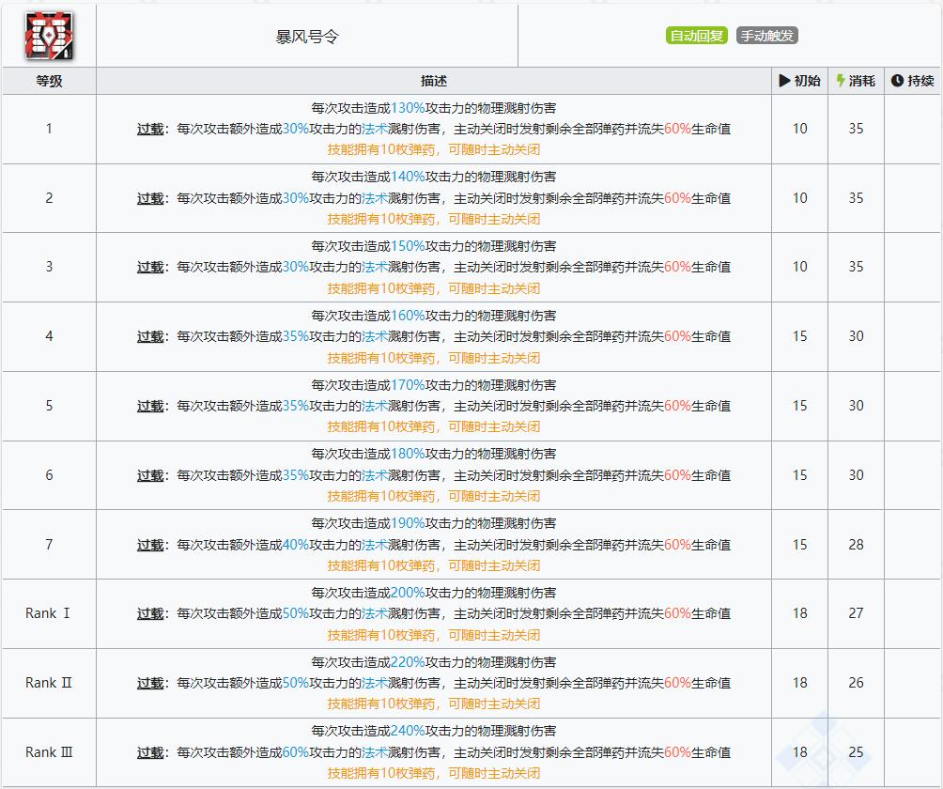This screenshot has width=943, height=789.
Task: Click the 180% value in level 6 description
Action: pyautogui.click(x=407, y=454)
